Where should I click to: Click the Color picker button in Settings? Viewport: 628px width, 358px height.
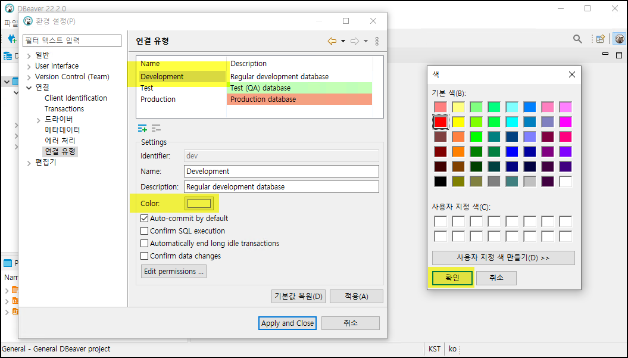(x=199, y=203)
